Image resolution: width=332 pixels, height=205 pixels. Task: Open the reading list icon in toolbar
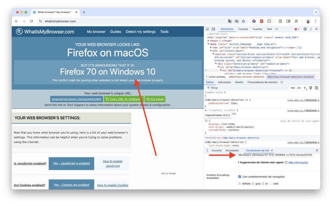tap(280, 21)
